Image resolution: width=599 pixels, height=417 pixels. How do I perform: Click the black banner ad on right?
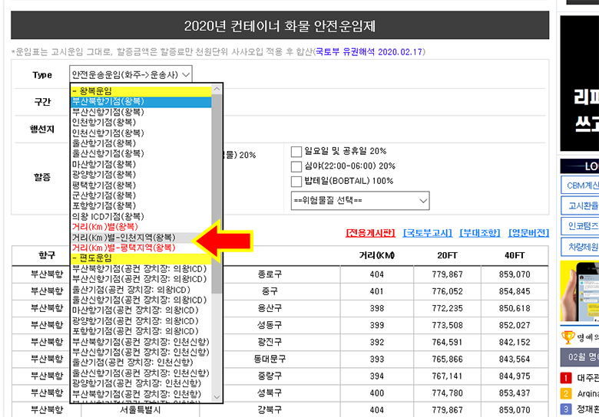(580, 84)
